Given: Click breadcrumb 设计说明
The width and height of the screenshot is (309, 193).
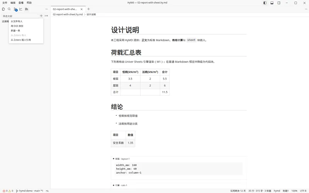Looking at the screenshot, I should 91,14.
